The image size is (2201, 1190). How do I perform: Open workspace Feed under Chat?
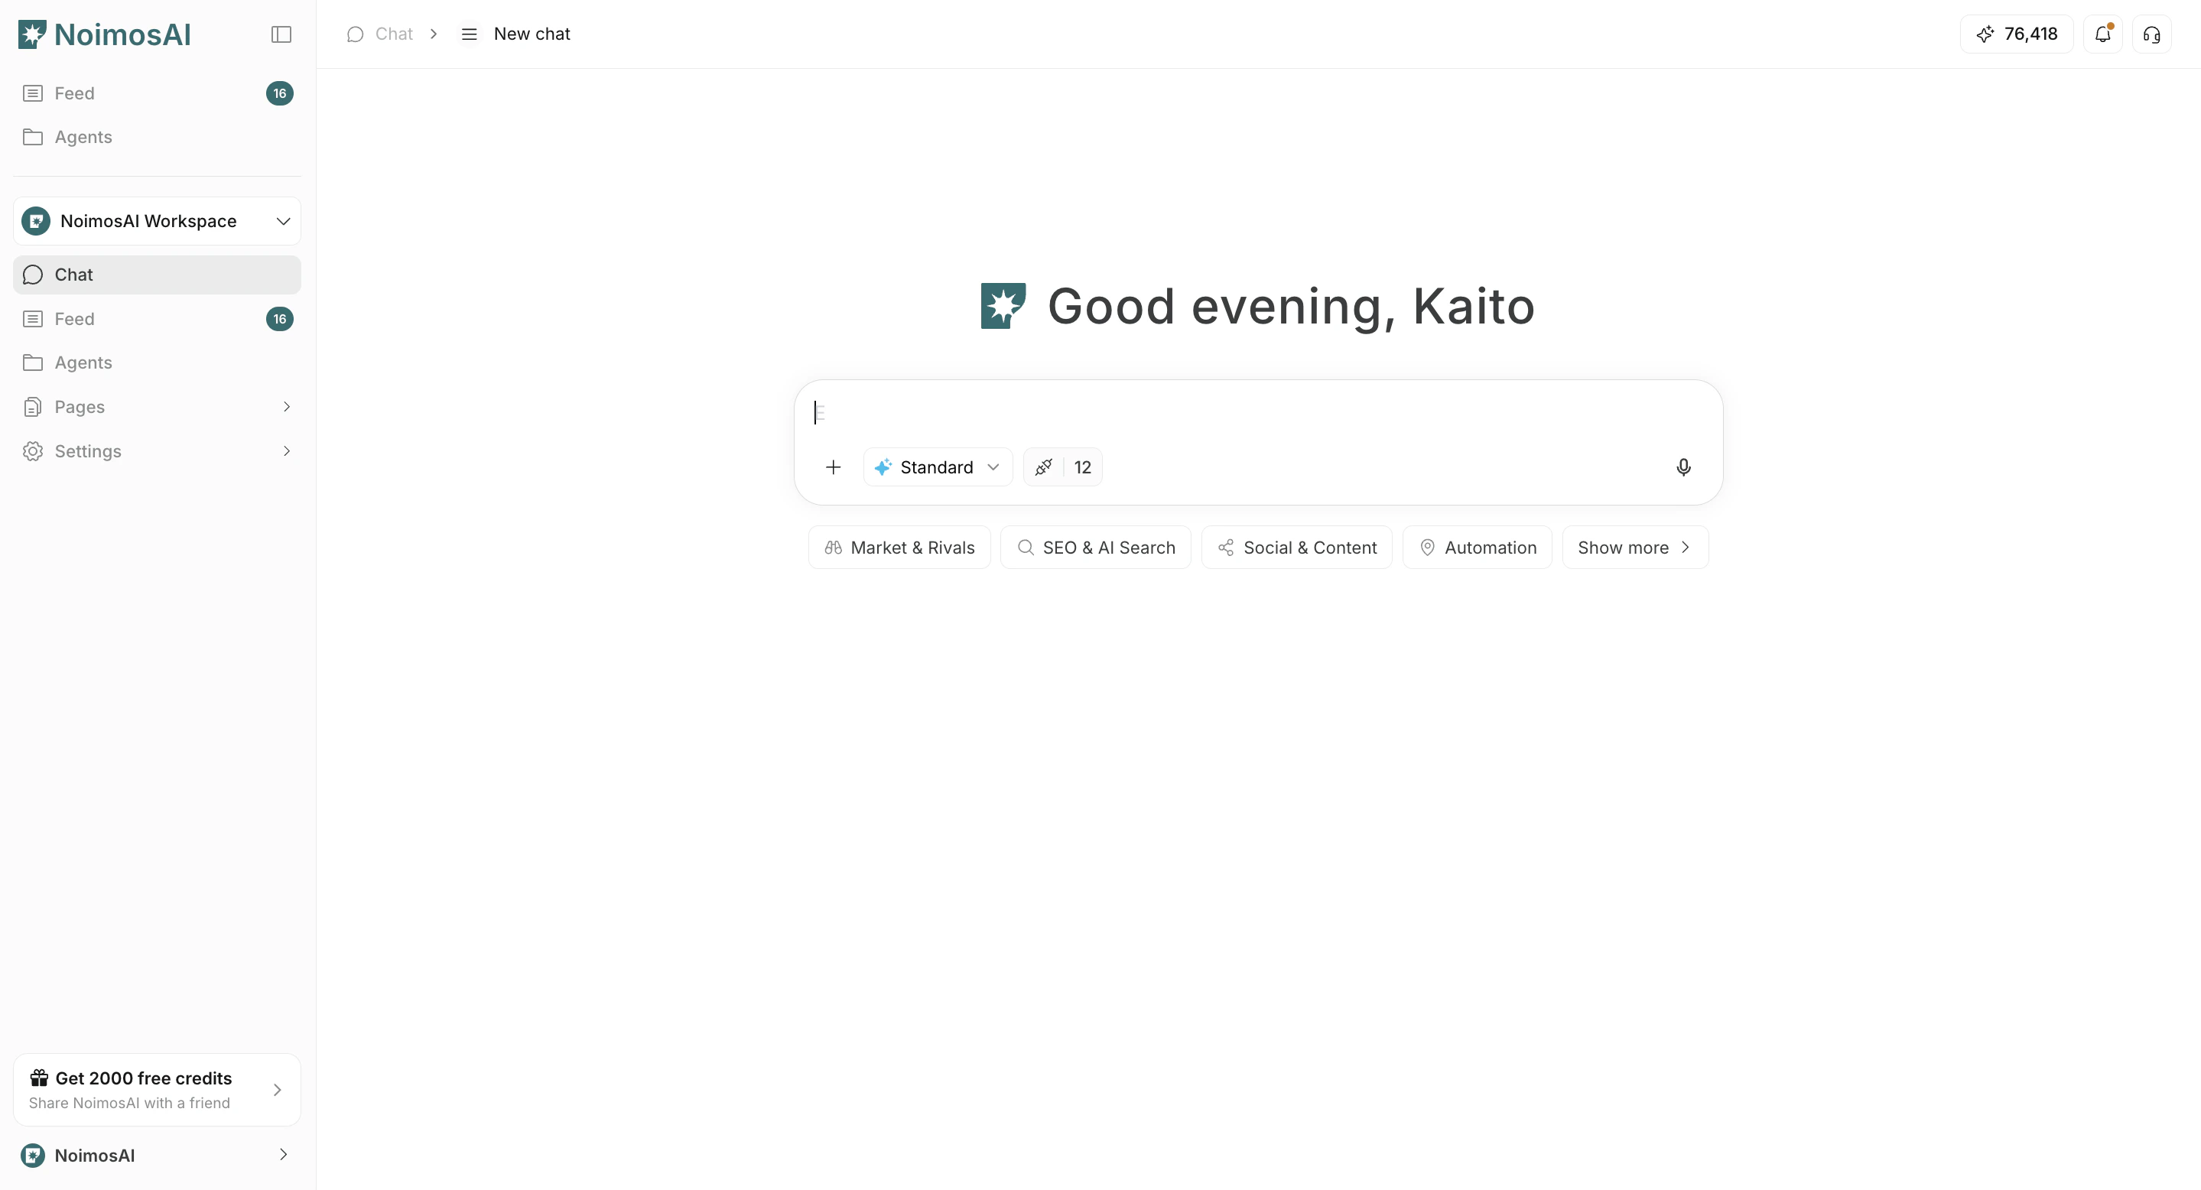pos(158,319)
